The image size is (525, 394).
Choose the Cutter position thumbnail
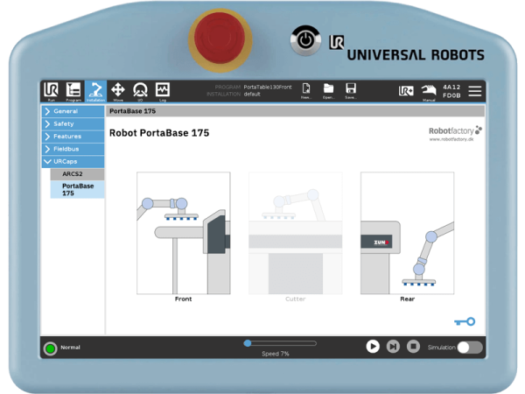pyautogui.click(x=296, y=233)
